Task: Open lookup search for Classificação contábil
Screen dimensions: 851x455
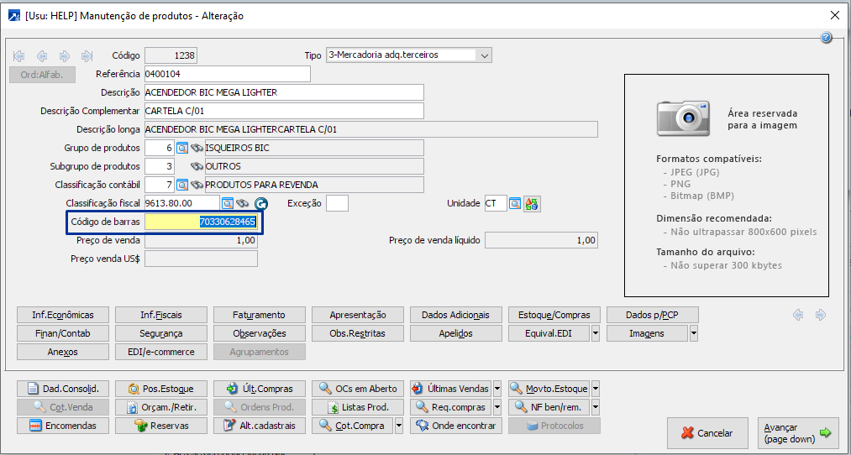Action: click(x=181, y=185)
